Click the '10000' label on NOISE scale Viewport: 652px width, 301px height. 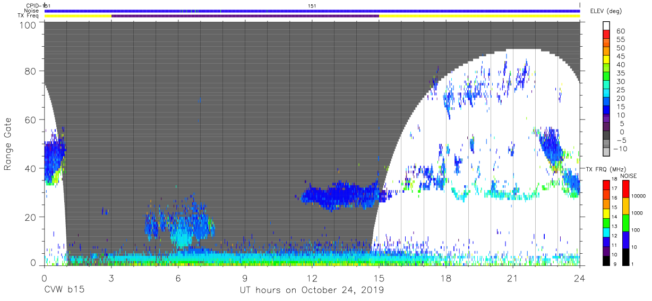pyautogui.click(x=640, y=196)
